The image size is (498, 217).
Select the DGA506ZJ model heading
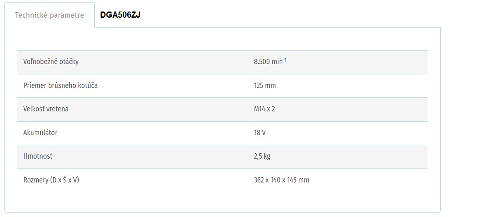coord(120,15)
